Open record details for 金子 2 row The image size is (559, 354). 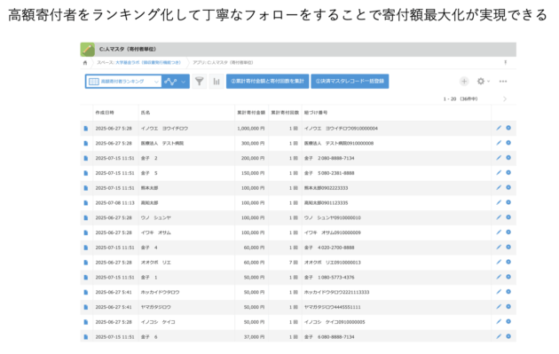pos(86,158)
